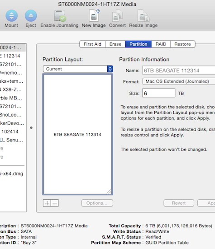This screenshot has height=249, width=215.
Task: Remove partition with minus button
Action: (x=55, y=203)
